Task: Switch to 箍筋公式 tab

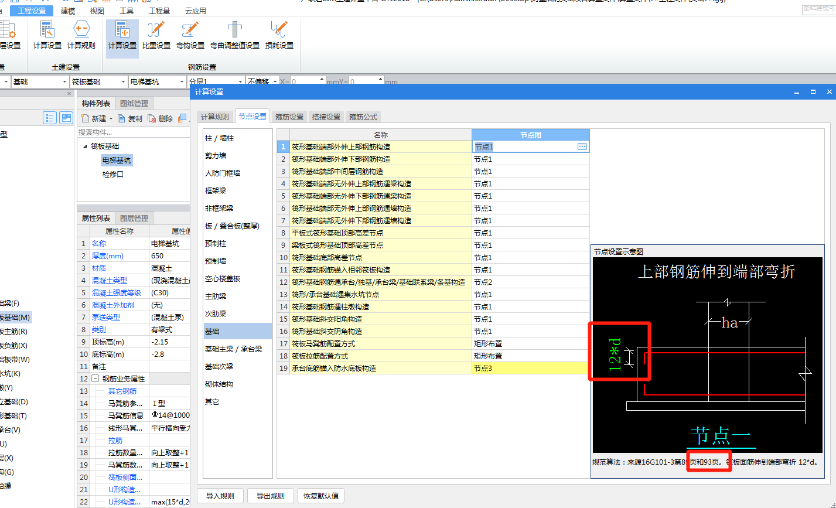Action: (363, 117)
